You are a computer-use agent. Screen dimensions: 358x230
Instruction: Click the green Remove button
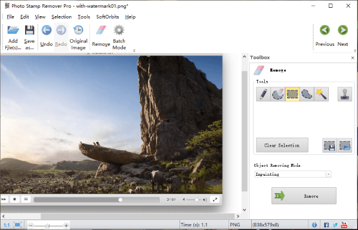click(304, 196)
